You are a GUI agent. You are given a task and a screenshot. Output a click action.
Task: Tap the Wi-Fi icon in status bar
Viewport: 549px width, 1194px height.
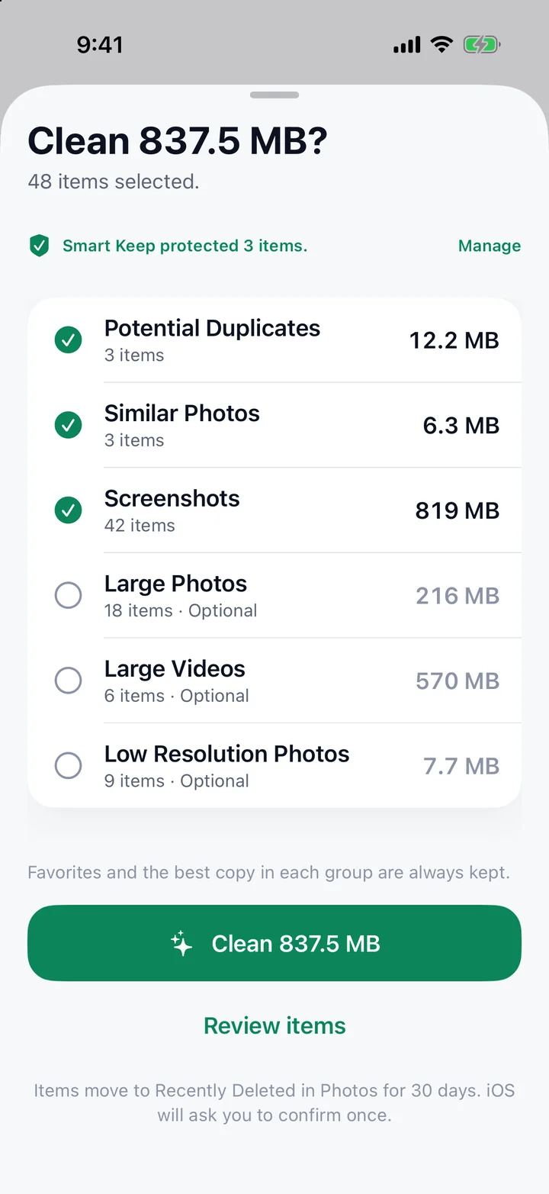click(x=441, y=45)
